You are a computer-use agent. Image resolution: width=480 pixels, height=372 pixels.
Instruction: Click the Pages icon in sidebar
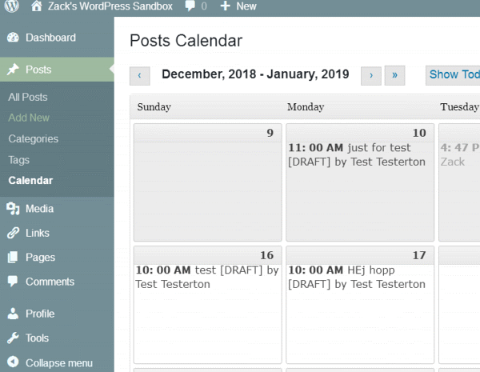click(13, 258)
